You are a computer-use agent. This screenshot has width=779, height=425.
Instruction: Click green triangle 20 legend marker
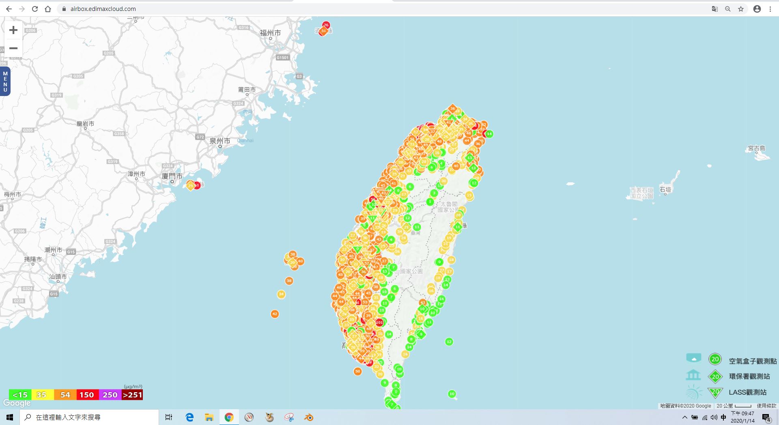715,392
